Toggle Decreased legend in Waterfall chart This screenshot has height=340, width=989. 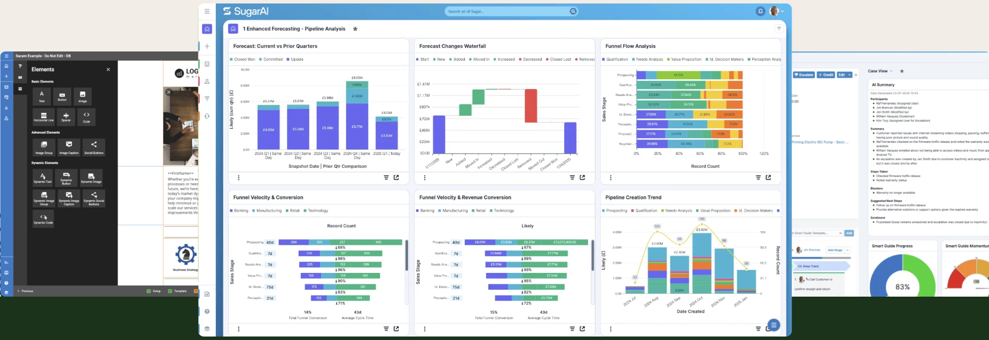[x=530, y=59]
